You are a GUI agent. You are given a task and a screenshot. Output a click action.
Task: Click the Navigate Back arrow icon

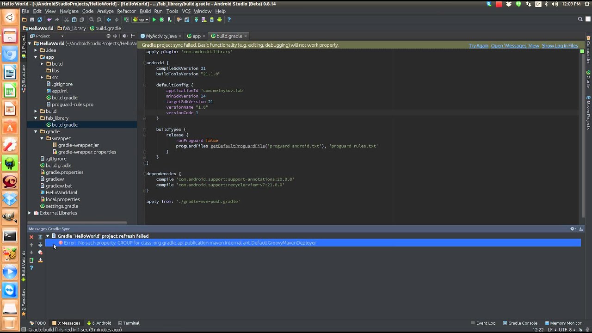pos(109,19)
